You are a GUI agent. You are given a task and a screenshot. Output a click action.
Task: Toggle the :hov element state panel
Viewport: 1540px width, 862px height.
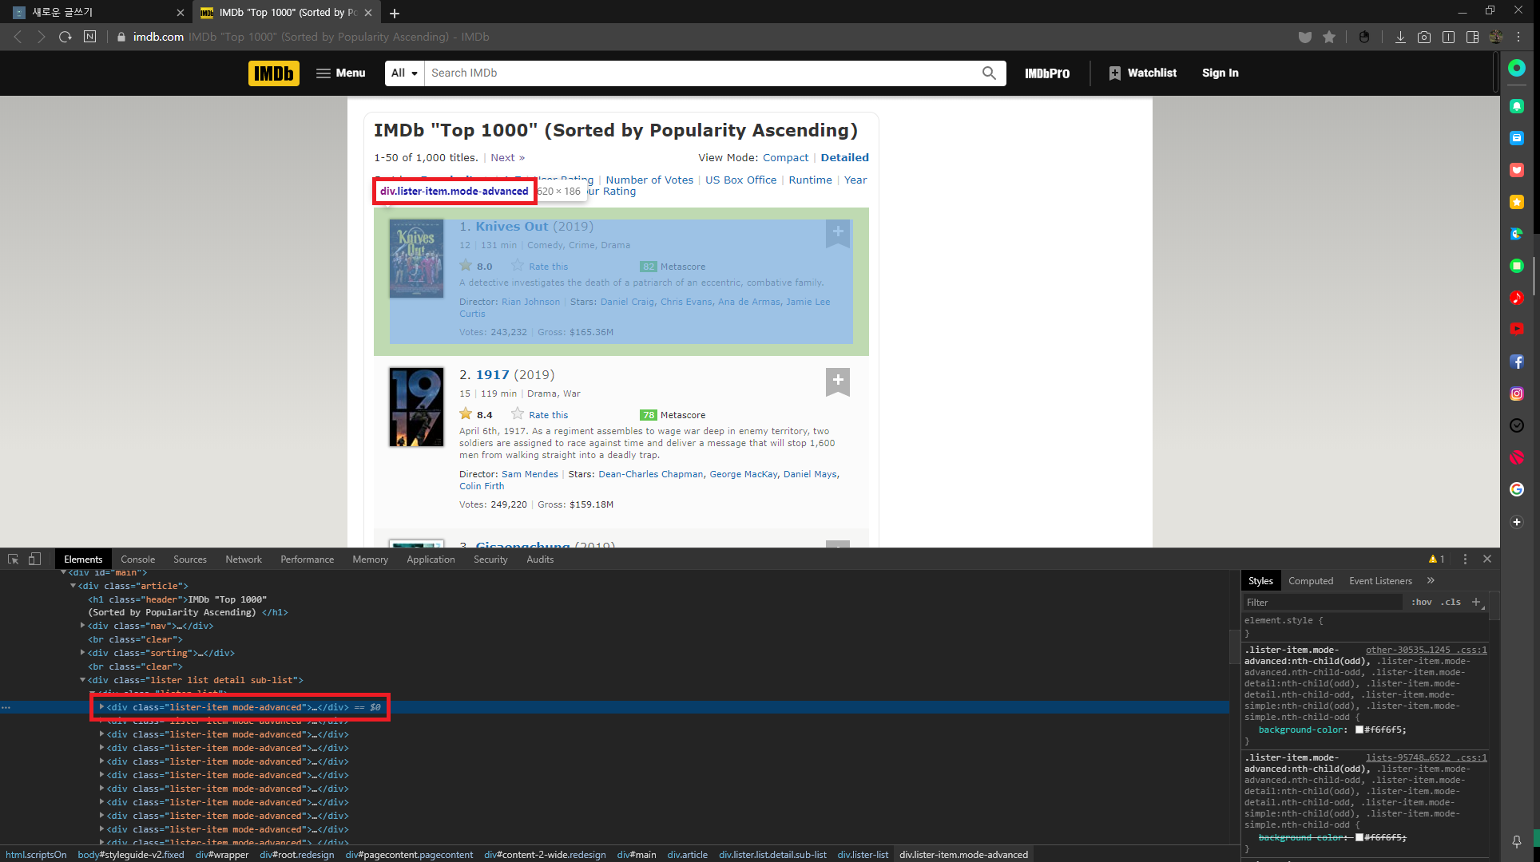tap(1422, 603)
